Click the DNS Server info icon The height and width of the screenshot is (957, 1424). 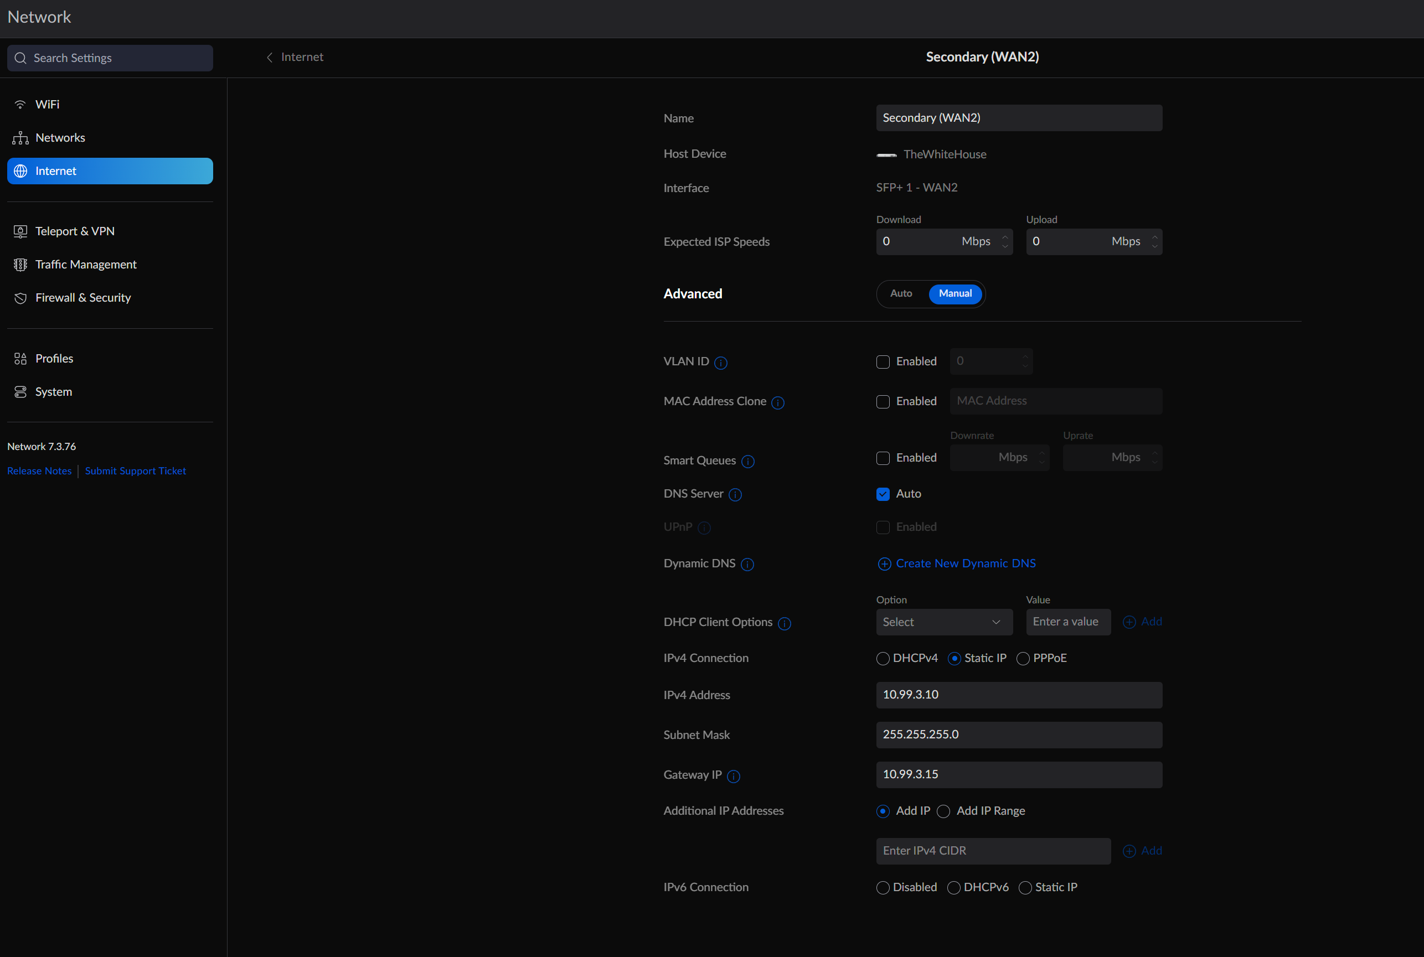(735, 495)
